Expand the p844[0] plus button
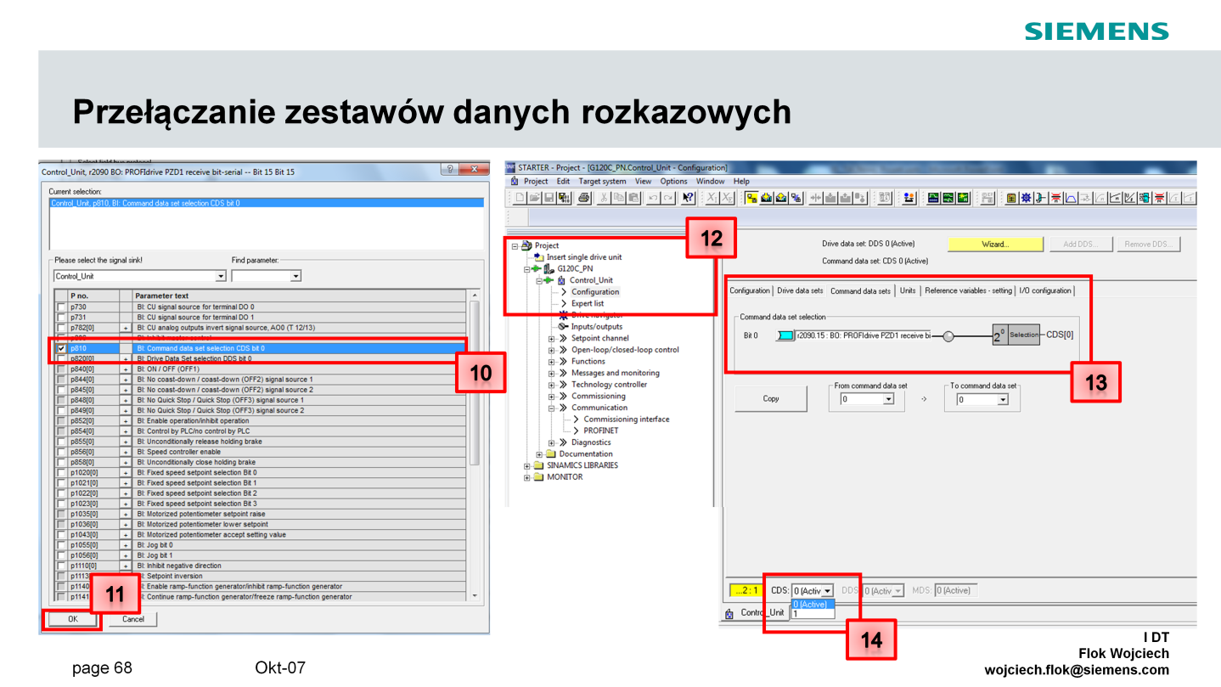The width and height of the screenshot is (1221, 687). point(127,380)
